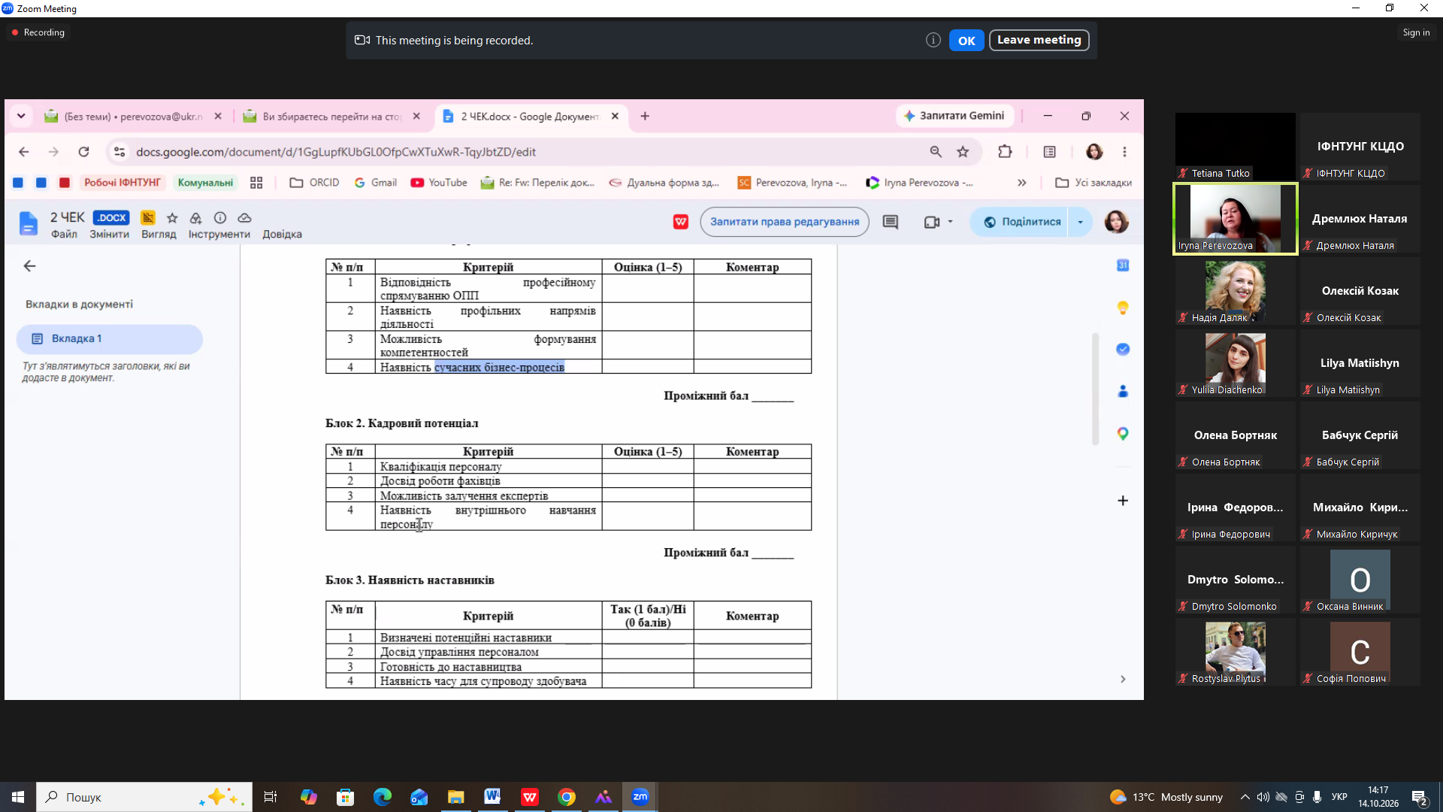Screen dimensions: 1443x812
Task: Click the red W extension icon
Action: pyautogui.click(x=681, y=222)
